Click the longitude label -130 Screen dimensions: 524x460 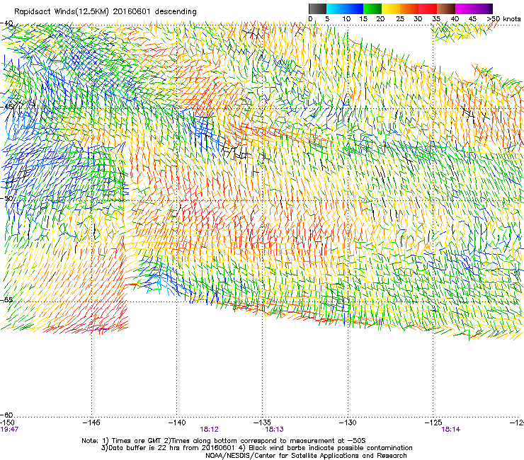(348, 422)
